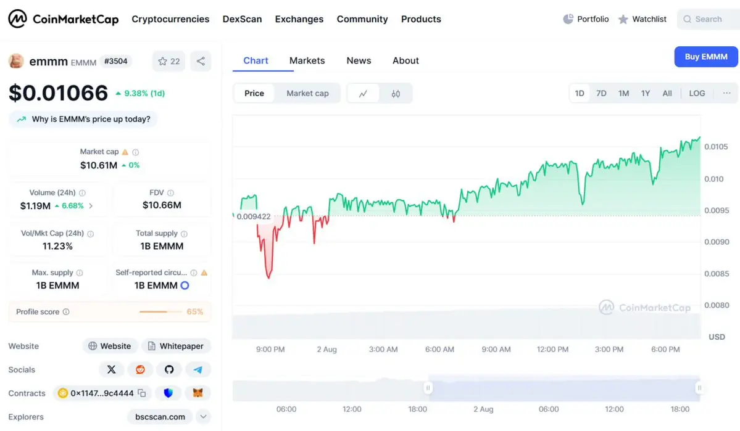Open the Telegram social link

coord(197,370)
